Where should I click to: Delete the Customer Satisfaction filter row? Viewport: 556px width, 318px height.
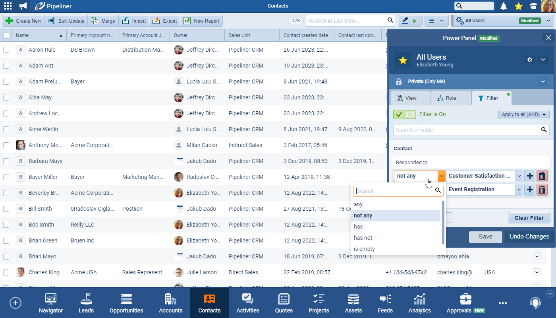[542, 176]
